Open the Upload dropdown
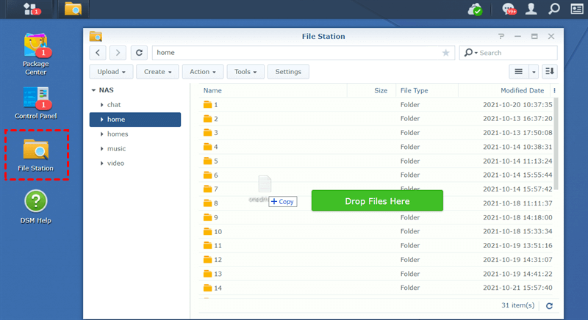Image resolution: width=588 pixels, height=320 pixels. pos(112,72)
